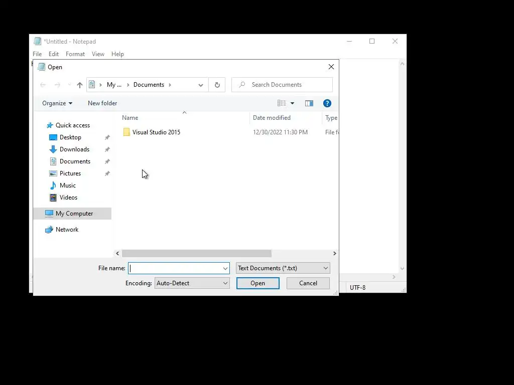The height and width of the screenshot is (385, 514).
Task: Click the Desktop icon in sidebar
Action: click(x=53, y=137)
